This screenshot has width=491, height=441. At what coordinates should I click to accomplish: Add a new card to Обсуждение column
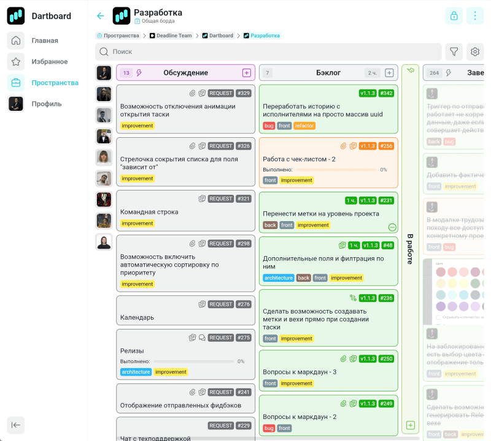pos(247,73)
